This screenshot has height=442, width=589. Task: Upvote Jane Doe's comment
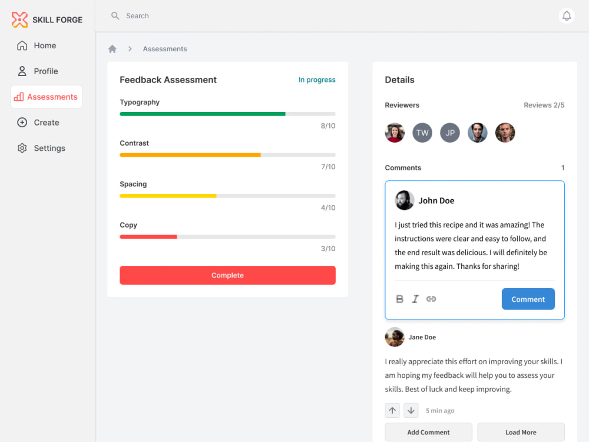(x=392, y=410)
